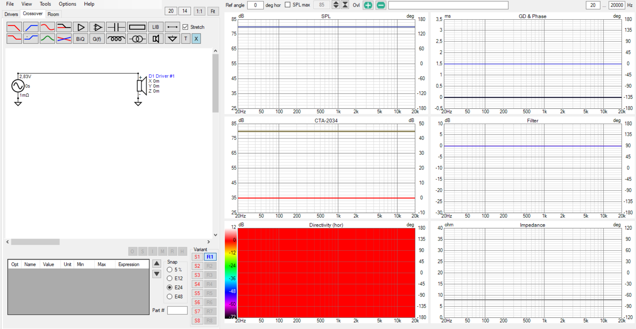Select the 5 % snap option
This screenshot has width=636, height=329.
[x=170, y=270]
